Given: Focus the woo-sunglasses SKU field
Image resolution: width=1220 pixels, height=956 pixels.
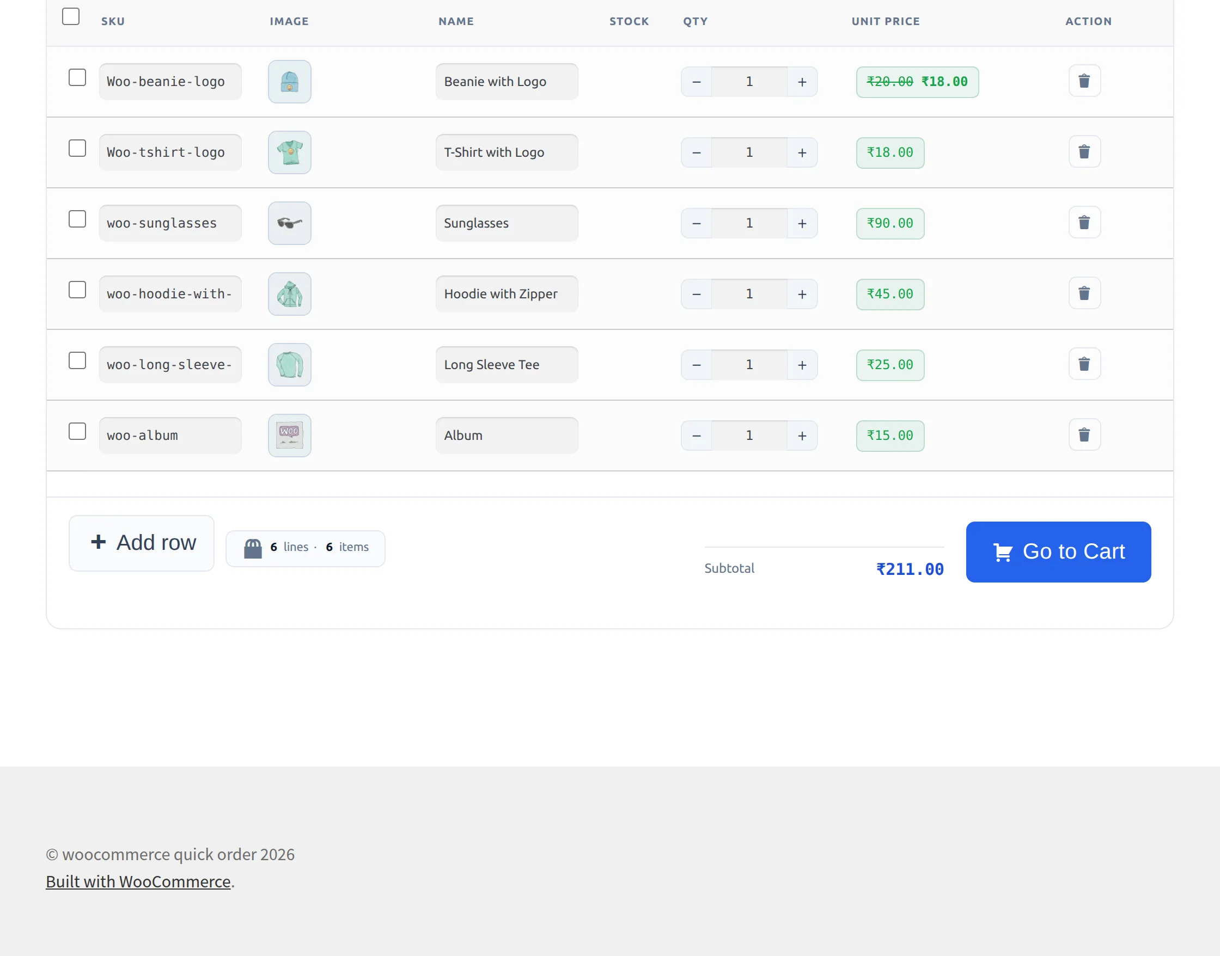Looking at the screenshot, I should coord(170,223).
